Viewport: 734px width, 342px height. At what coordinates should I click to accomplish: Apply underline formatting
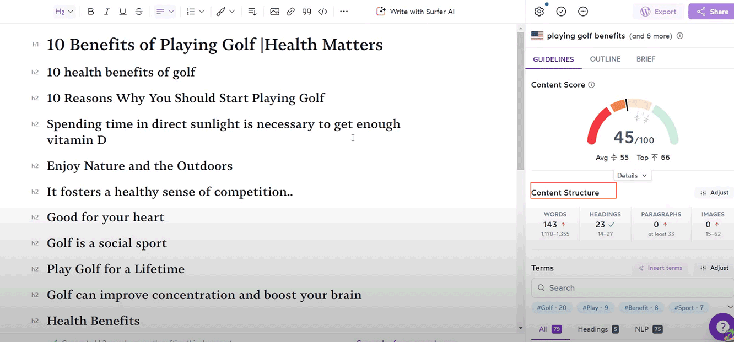(x=123, y=12)
